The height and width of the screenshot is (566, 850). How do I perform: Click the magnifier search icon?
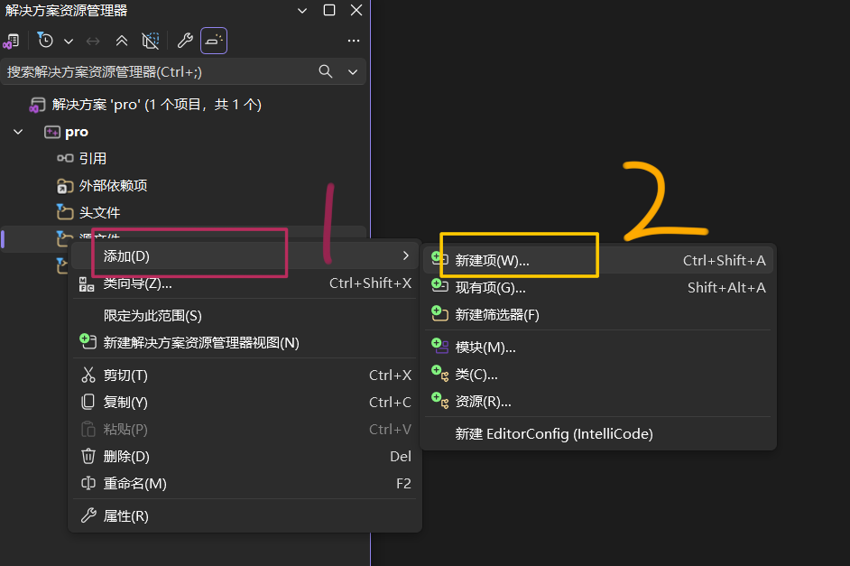325,71
